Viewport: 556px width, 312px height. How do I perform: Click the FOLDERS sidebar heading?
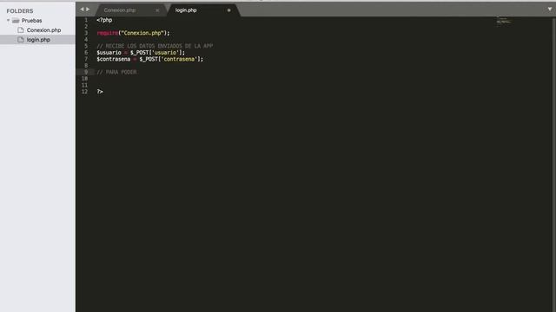[20, 11]
